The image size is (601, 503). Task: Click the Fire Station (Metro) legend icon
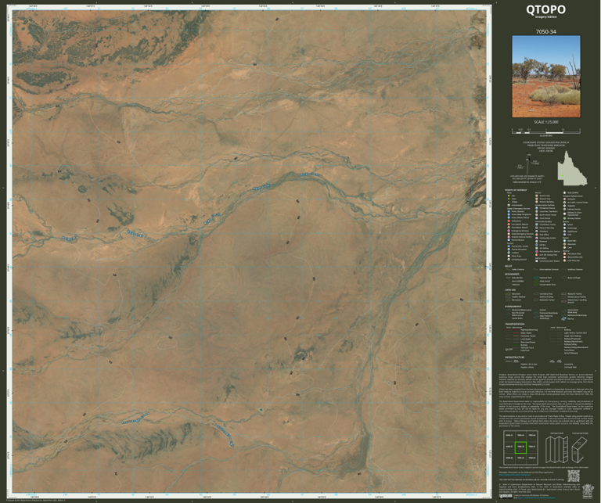[509, 225]
